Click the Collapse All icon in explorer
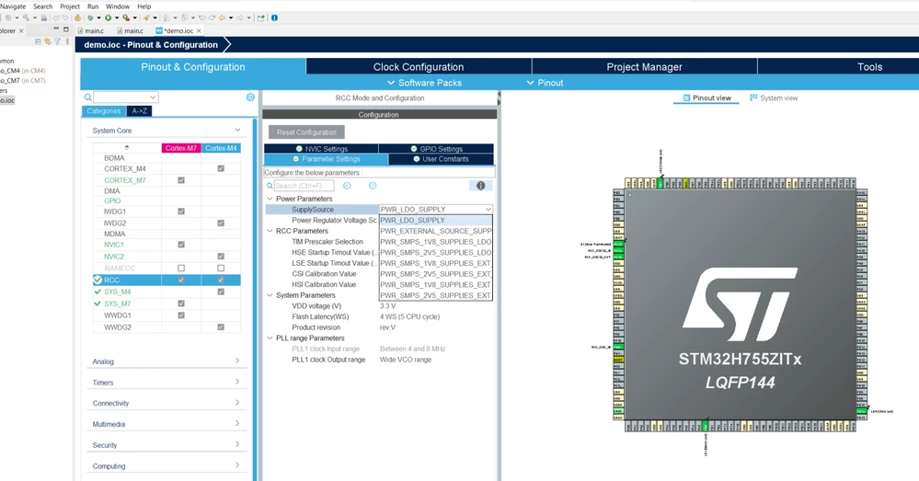919x481 pixels. [38, 41]
